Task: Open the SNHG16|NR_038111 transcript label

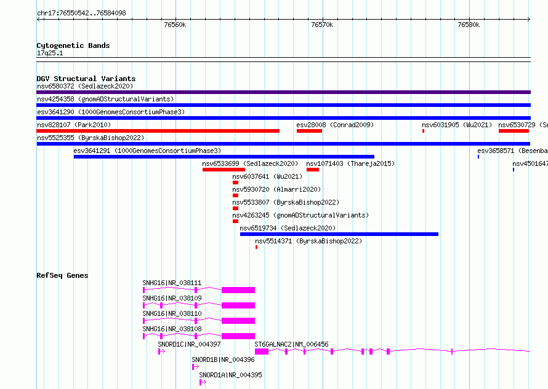Action: (x=172, y=283)
